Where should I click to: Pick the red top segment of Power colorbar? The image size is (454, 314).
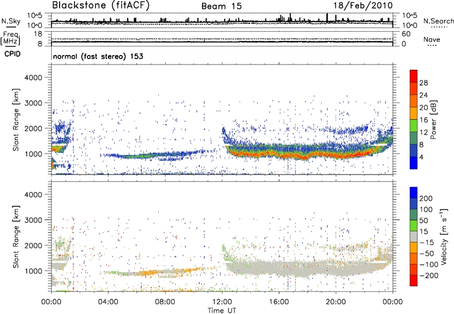(414, 77)
